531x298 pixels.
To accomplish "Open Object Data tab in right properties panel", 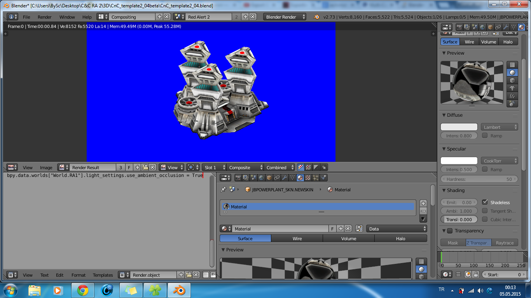I will coord(514,27).
